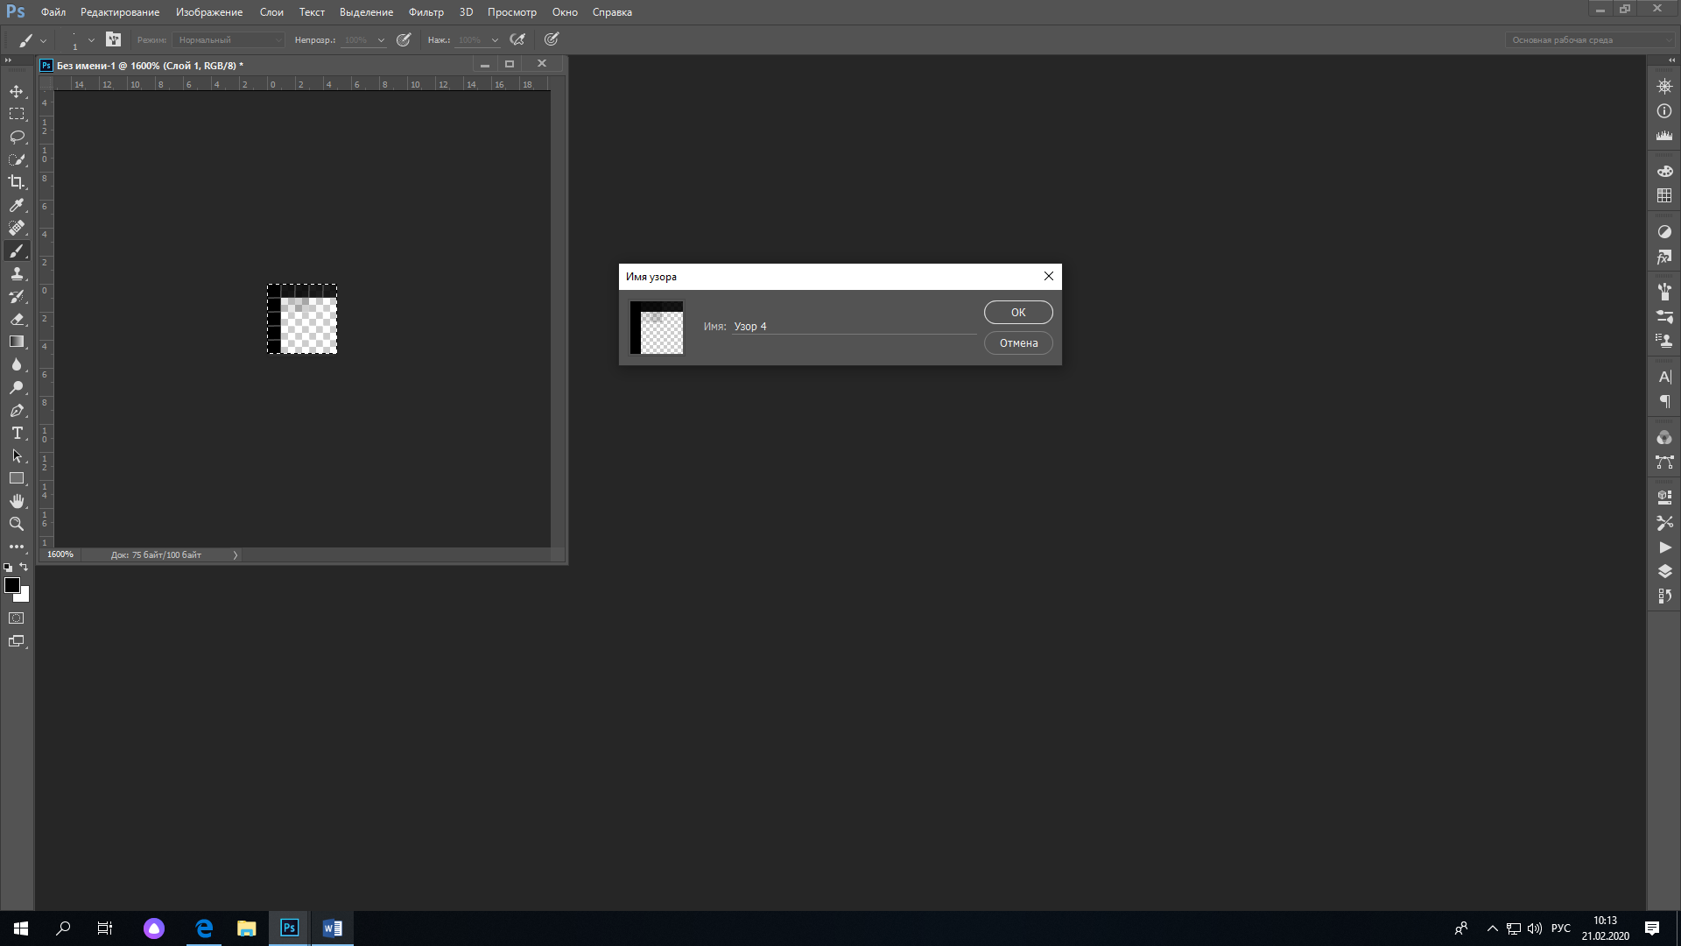Open the workspace switcher dropdown
The image size is (1681, 946).
[1589, 39]
